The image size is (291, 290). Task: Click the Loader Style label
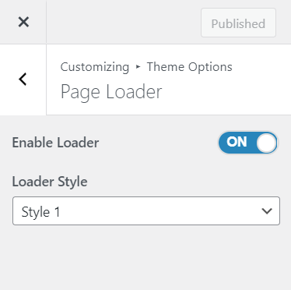(x=50, y=182)
